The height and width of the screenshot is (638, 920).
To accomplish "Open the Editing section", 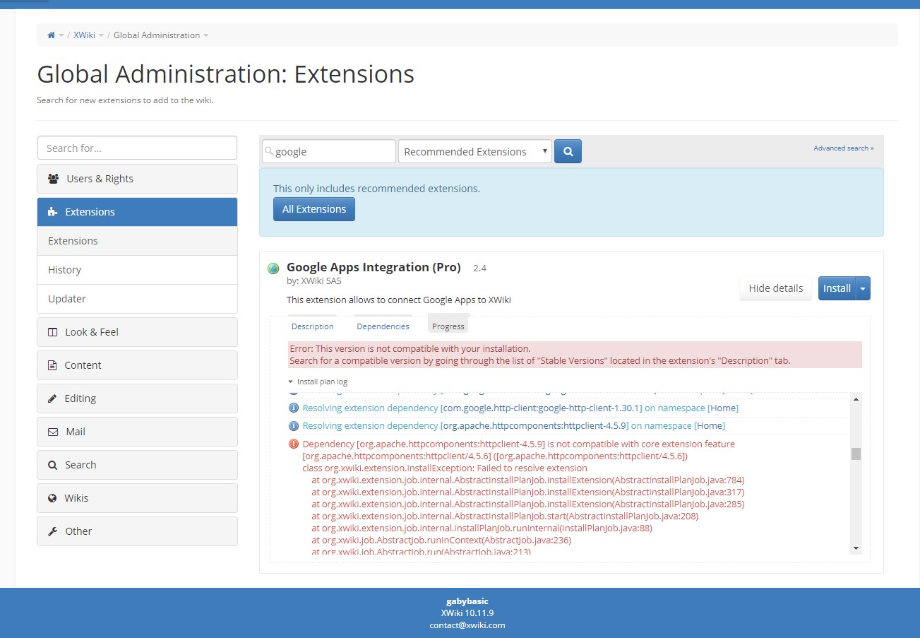I will [x=137, y=398].
